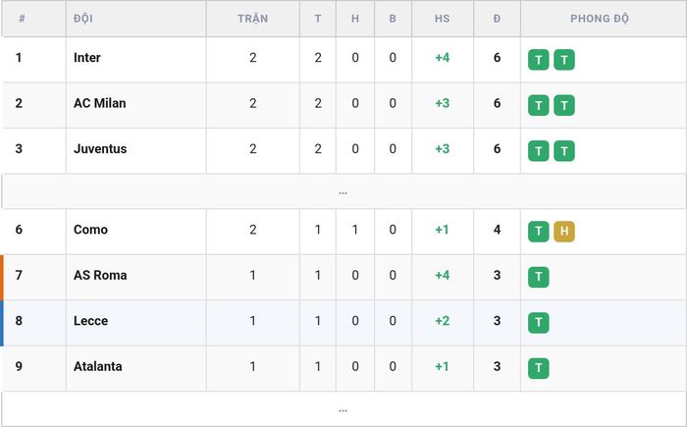Sort by the HS column header
Viewport: 687px width, 427px height.
pyautogui.click(x=442, y=19)
